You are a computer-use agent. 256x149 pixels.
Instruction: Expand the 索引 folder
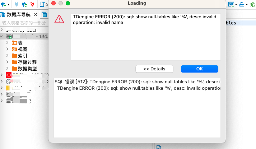[x=7, y=56]
